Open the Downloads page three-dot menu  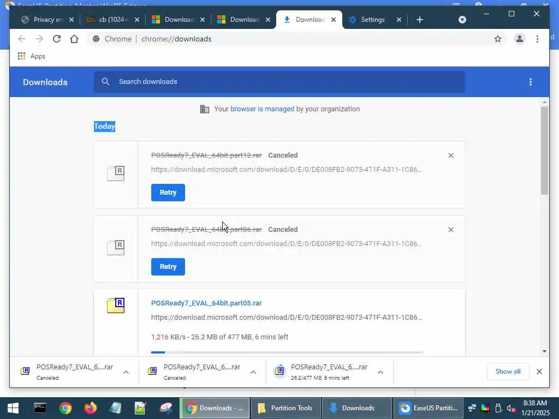pyautogui.click(x=531, y=82)
